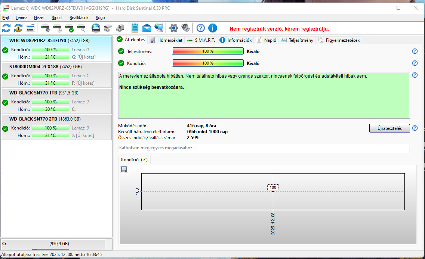This screenshot has width=425, height=259.
Task: Click the 100 data point on chart
Action: coord(273,191)
